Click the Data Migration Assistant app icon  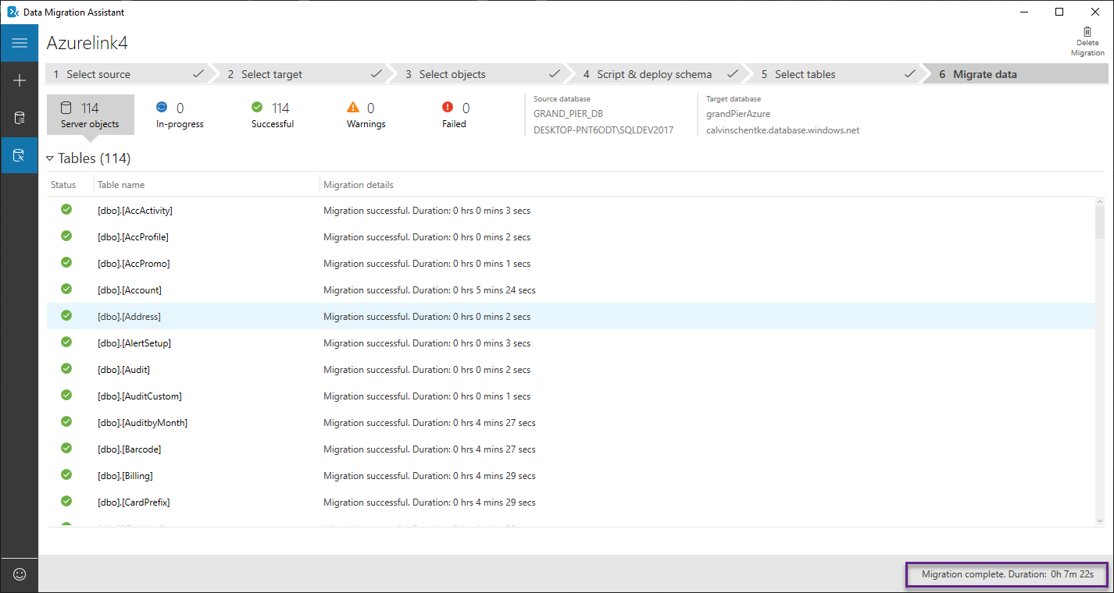click(x=12, y=12)
